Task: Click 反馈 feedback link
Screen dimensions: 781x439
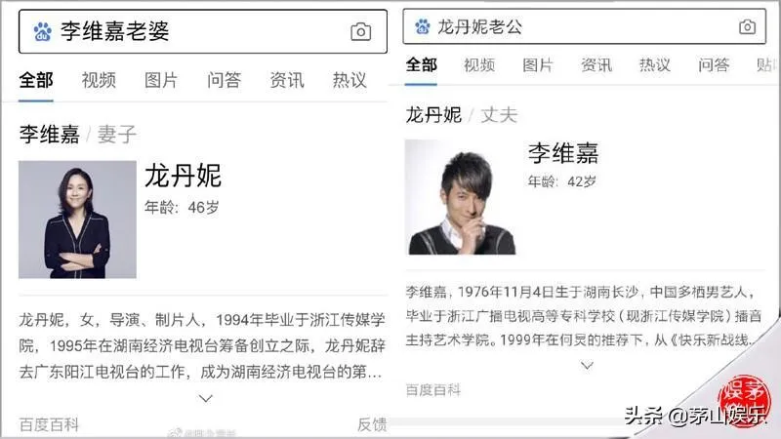Action: coord(372,424)
